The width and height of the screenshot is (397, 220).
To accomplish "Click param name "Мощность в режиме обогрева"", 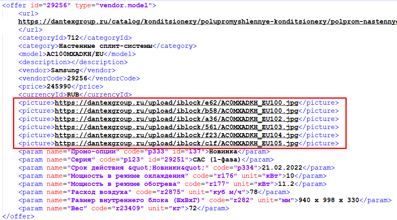I will [x=123, y=184].
